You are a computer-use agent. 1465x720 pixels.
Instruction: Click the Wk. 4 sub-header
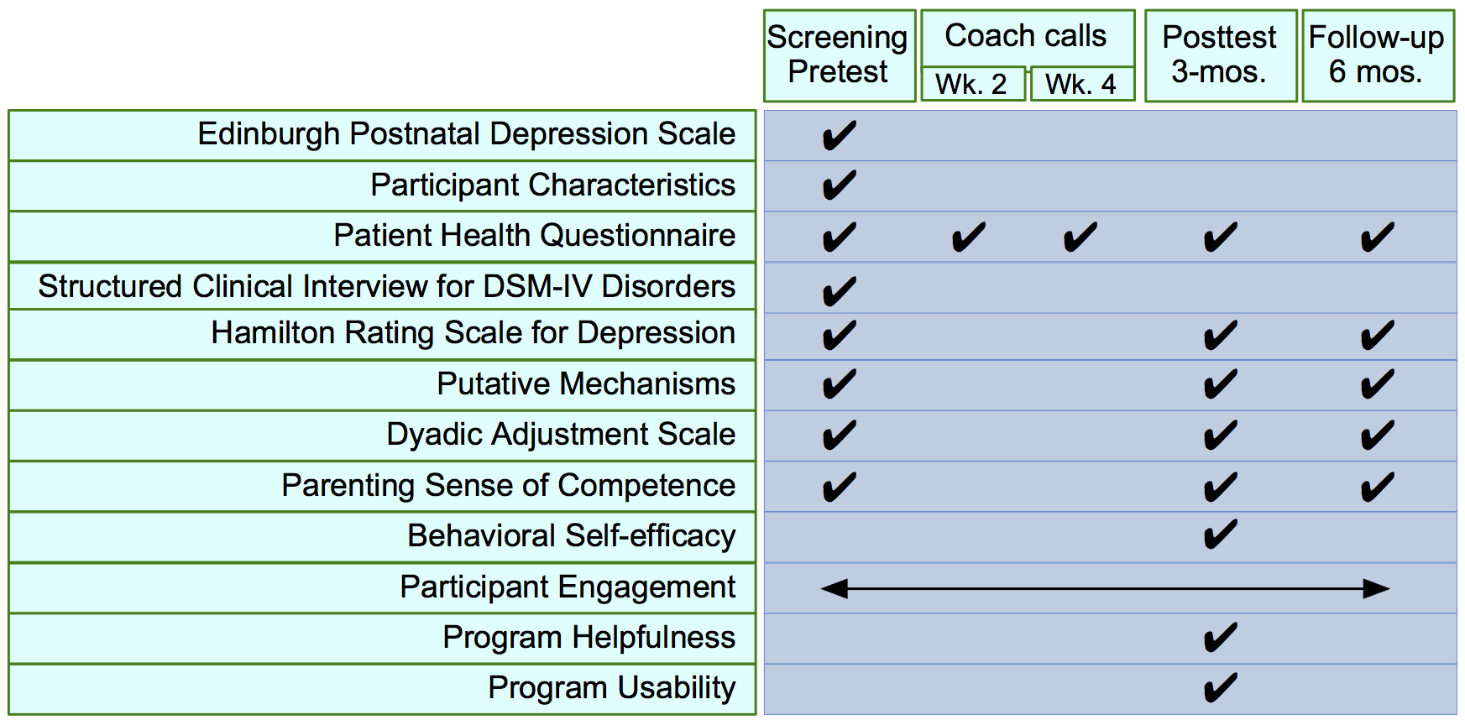1080,85
